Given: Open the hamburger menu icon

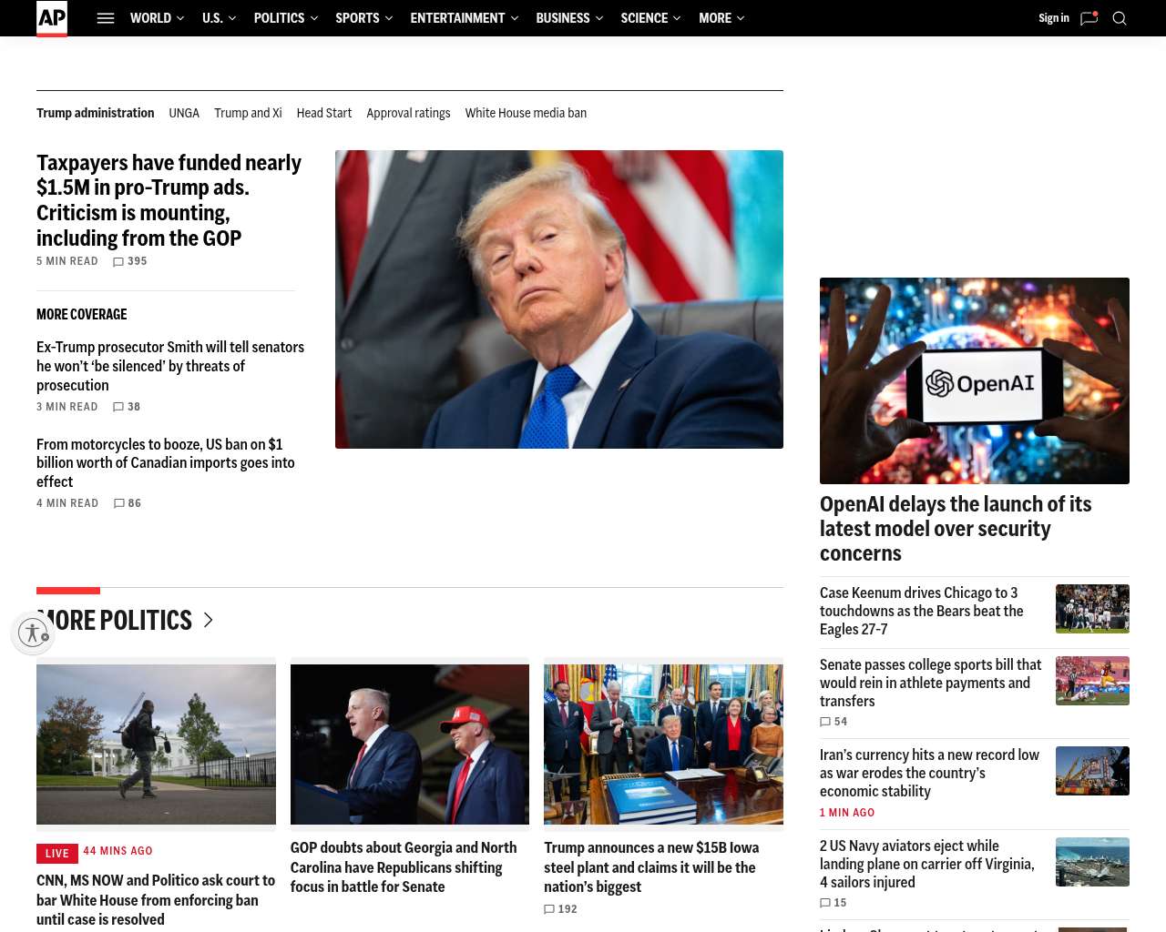Looking at the screenshot, I should pos(106,18).
